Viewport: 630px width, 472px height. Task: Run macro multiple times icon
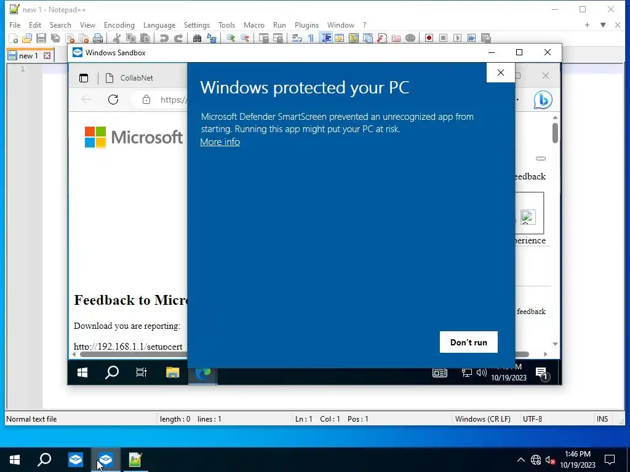472,38
